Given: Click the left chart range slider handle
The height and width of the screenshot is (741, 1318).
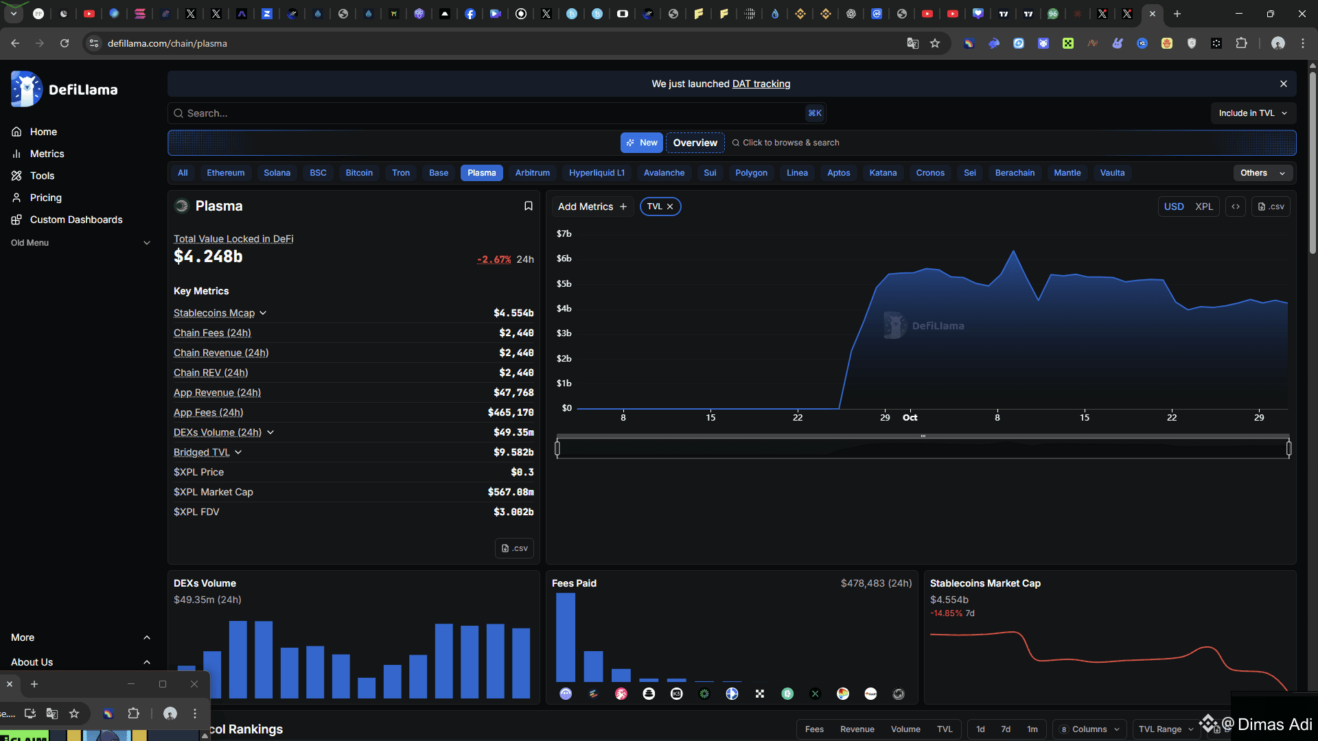Looking at the screenshot, I should tap(557, 449).
